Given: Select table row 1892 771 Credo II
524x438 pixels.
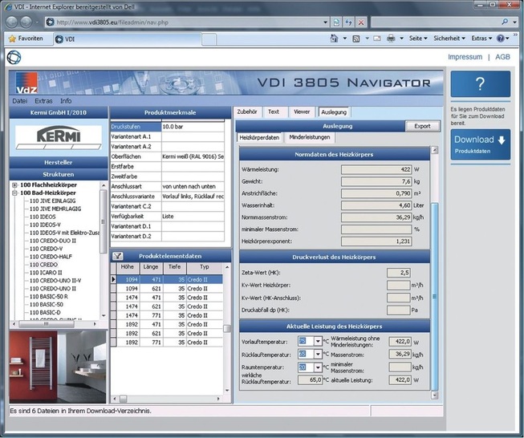Looking at the screenshot, I should (x=167, y=343).
